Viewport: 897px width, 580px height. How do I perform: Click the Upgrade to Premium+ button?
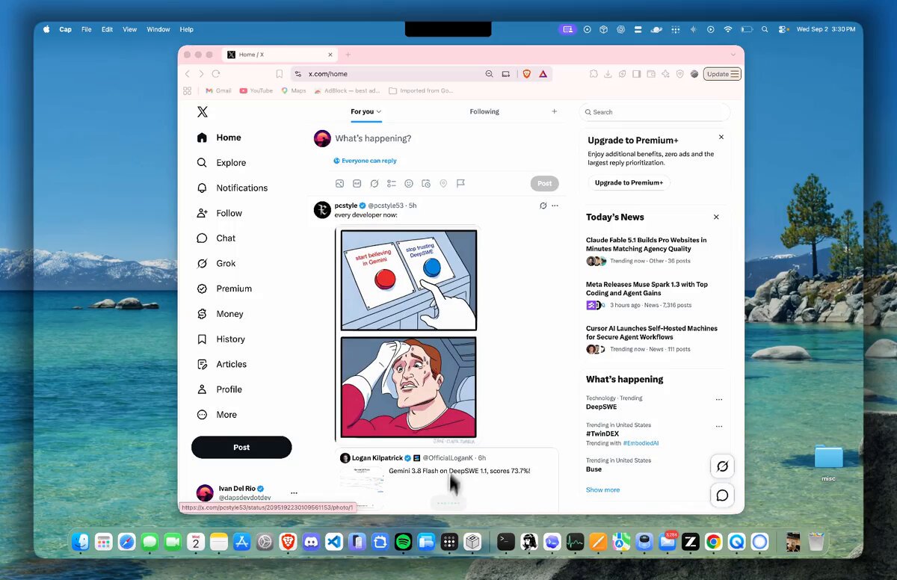click(629, 182)
